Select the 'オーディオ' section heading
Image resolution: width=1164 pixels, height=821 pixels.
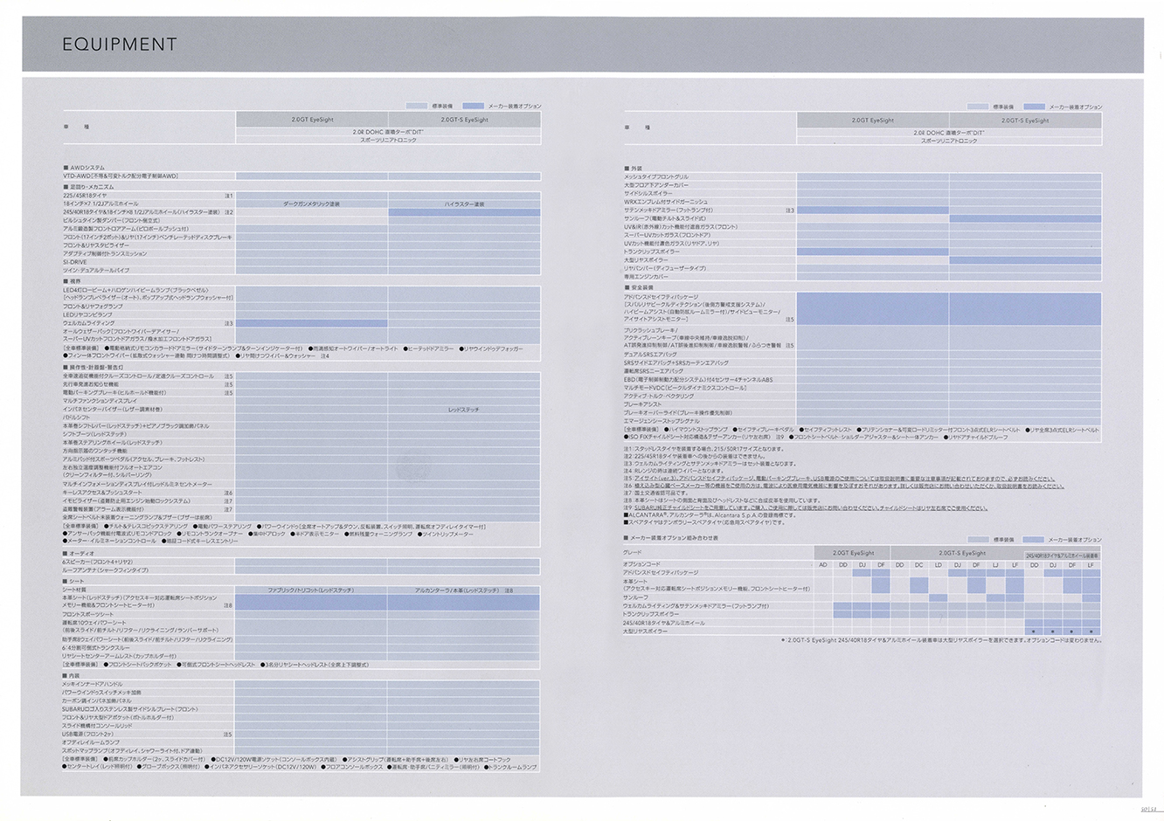coord(80,553)
